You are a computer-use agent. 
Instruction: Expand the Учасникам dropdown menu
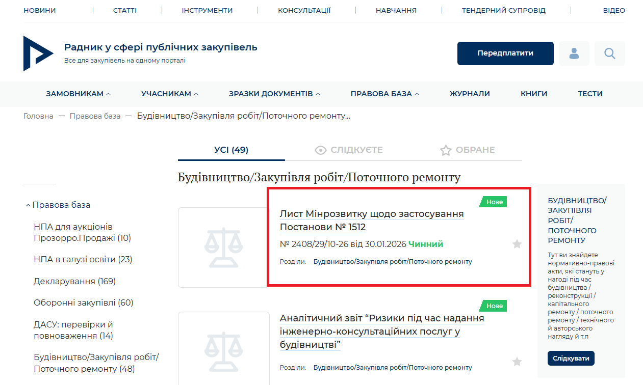coord(170,94)
